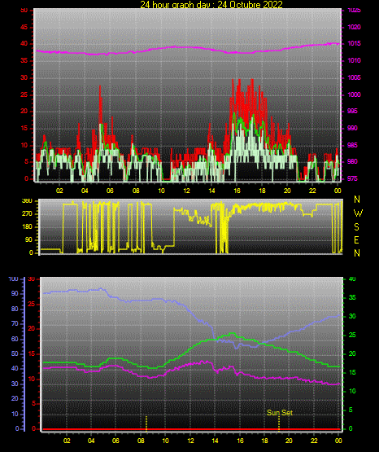This screenshot has width=379, height=452.
Task: Click the pink "995" pressure axis value
Action: point(352,111)
